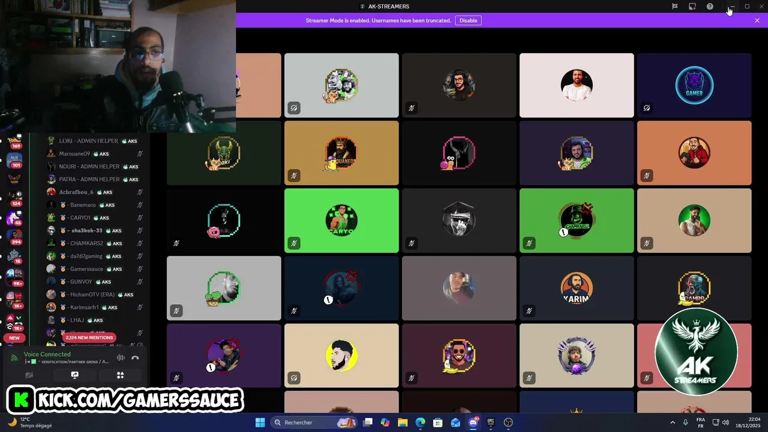768x432 pixels.
Task: Check voice connection signal icon
Action: coord(14,358)
